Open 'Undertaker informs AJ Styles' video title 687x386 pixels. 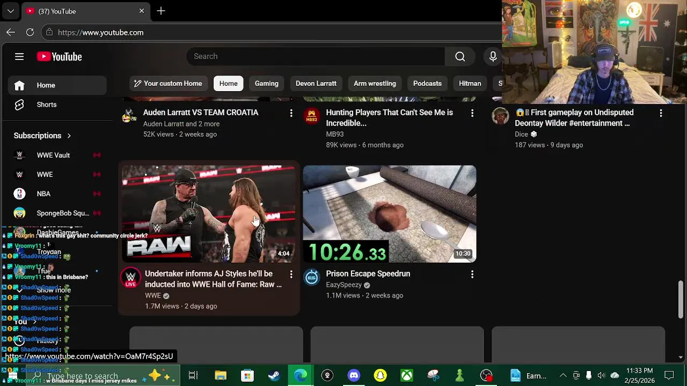pos(213,279)
